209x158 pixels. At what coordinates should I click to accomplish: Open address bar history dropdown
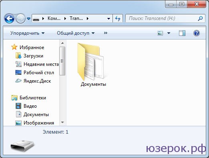point(109,19)
